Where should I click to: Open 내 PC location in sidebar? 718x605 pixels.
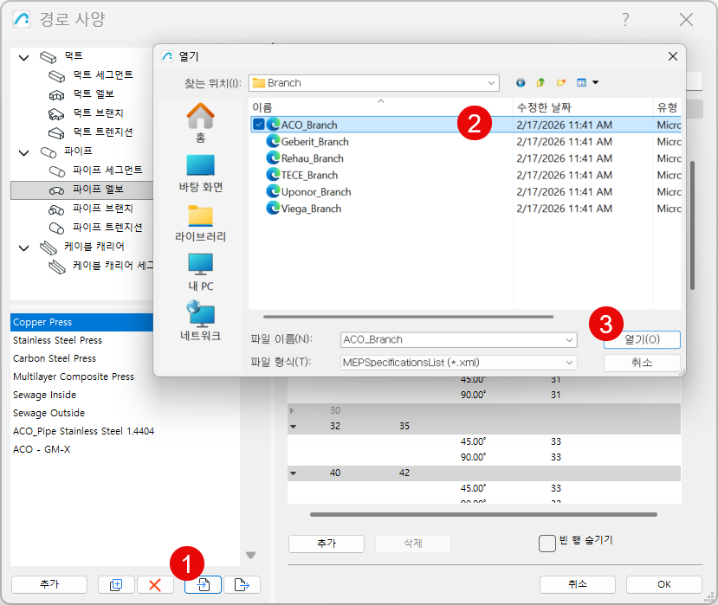coord(201,273)
